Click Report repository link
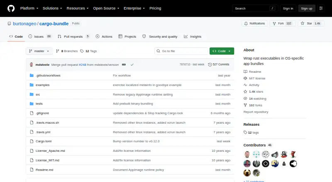This screenshot has width=332, height=182. pyautogui.click(x=256, y=112)
